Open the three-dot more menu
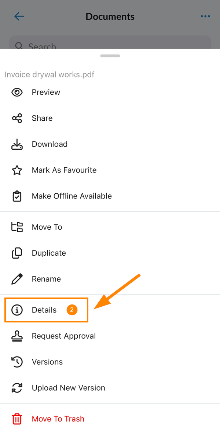This screenshot has width=220, height=438. coord(205,17)
